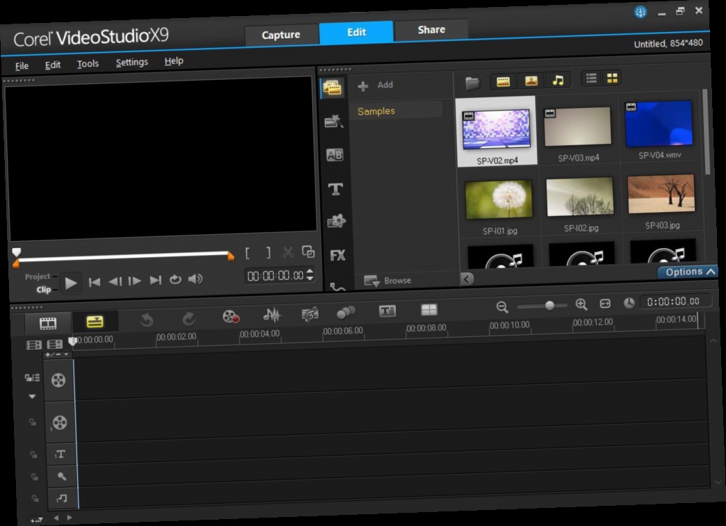Viewport: 726px width, 526px height.
Task: Open the Transition library (AB icon)
Action: click(335, 155)
